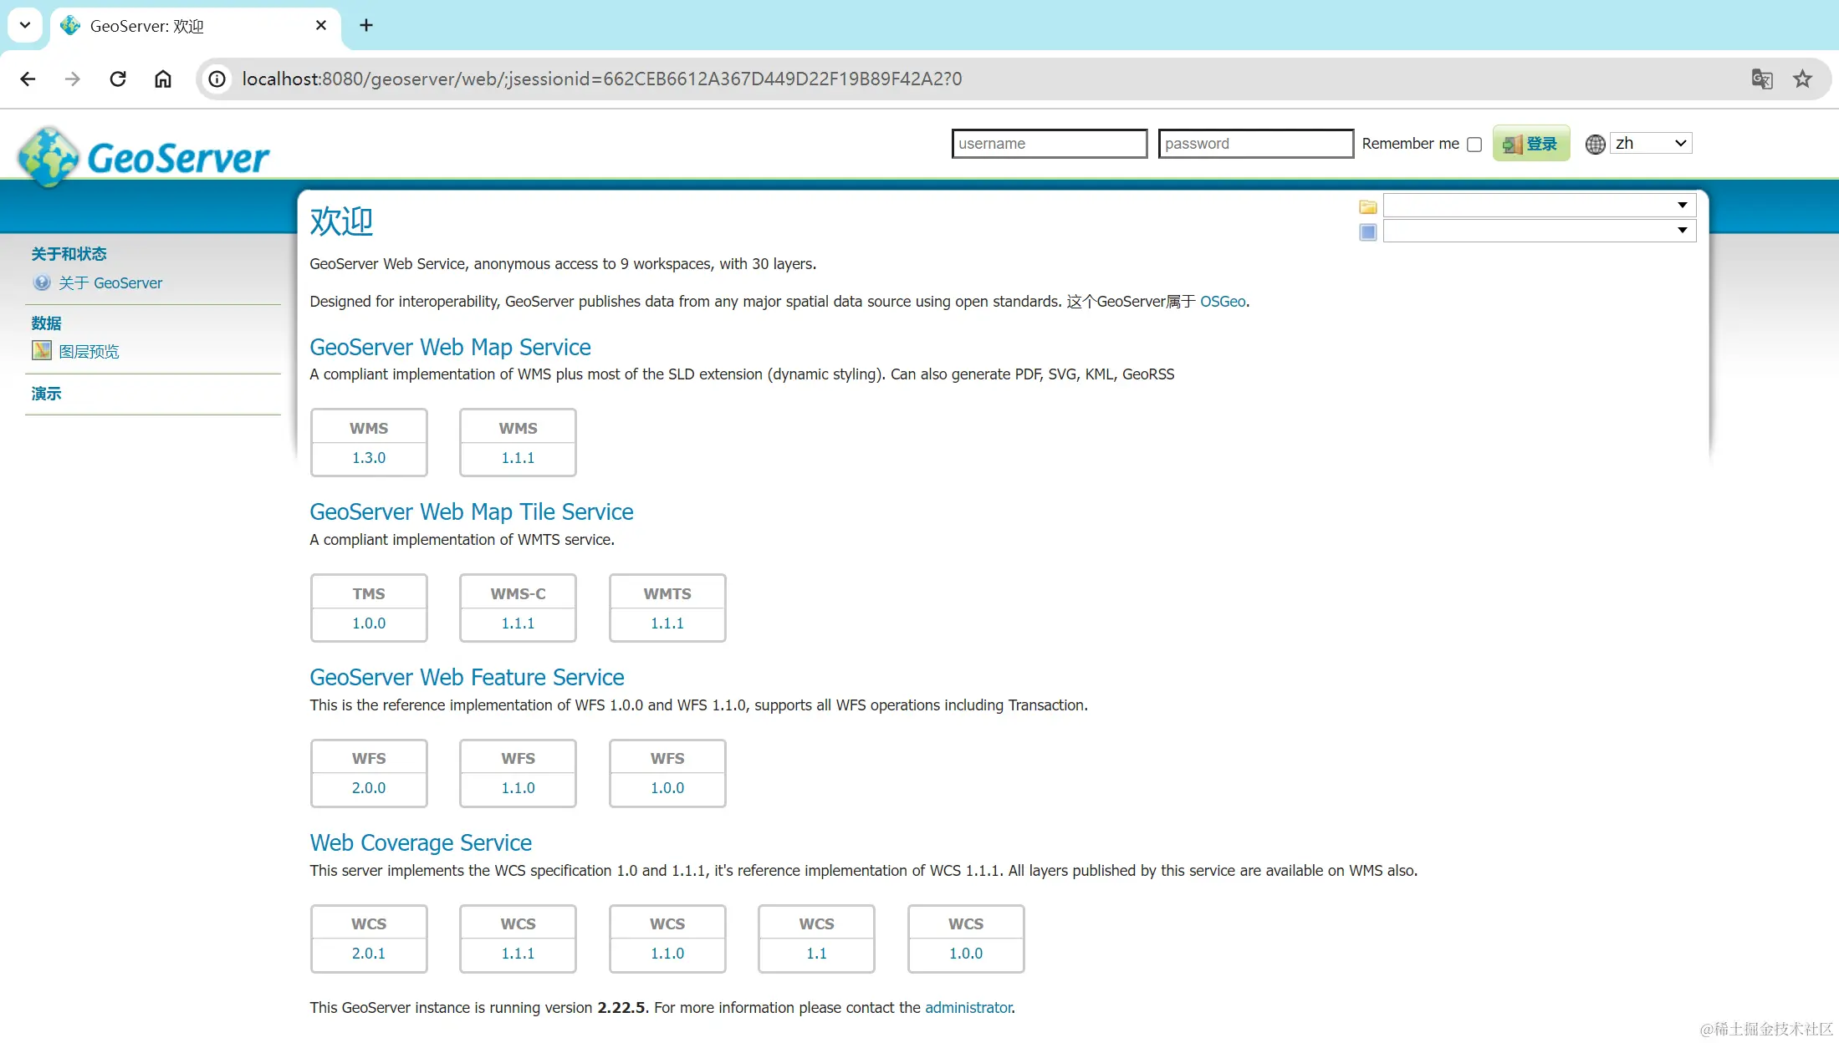Click the translate page icon
The width and height of the screenshot is (1839, 1043).
tap(1761, 79)
